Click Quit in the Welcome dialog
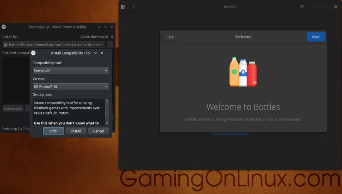The width and height of the screenshot is (342, 194). 171,37
